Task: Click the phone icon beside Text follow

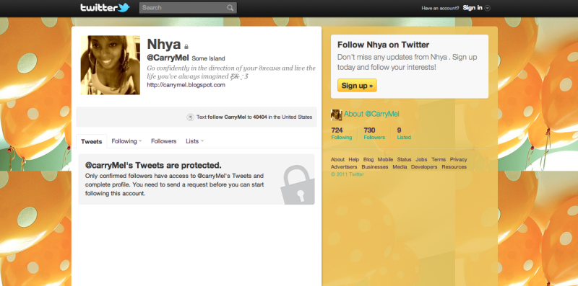Action: click(x=191, y=117)
